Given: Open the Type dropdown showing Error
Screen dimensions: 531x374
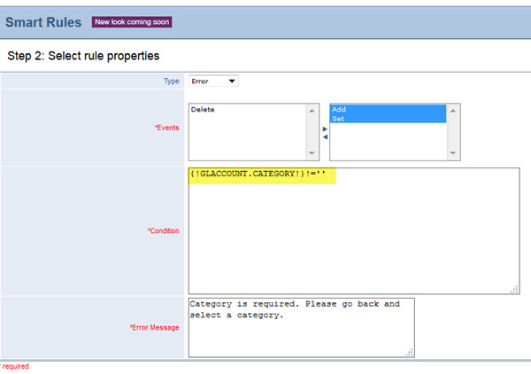Looking at the screenshot, I should point(213,82).
